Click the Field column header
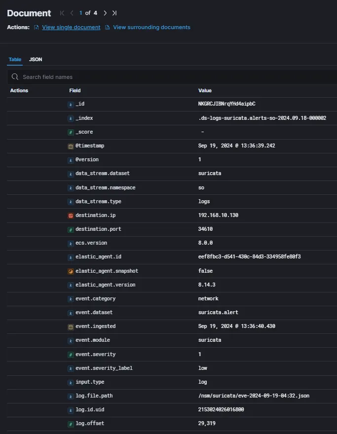Screen dimensions: 337x434 pyautogui.click(x=75, y=91)
